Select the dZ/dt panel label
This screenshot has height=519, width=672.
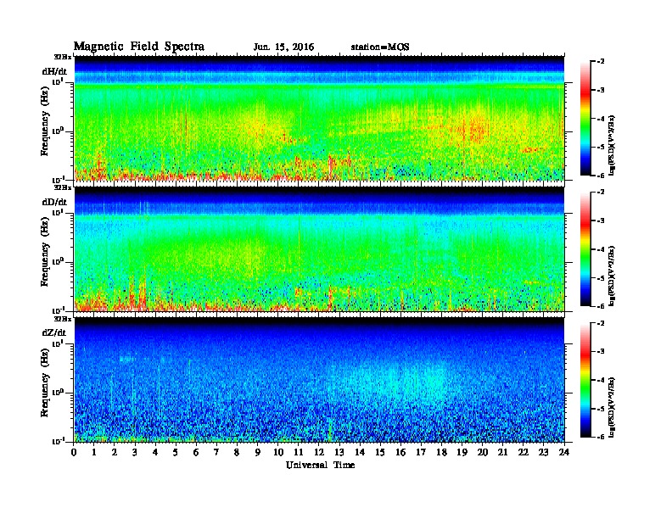(54, 332)
